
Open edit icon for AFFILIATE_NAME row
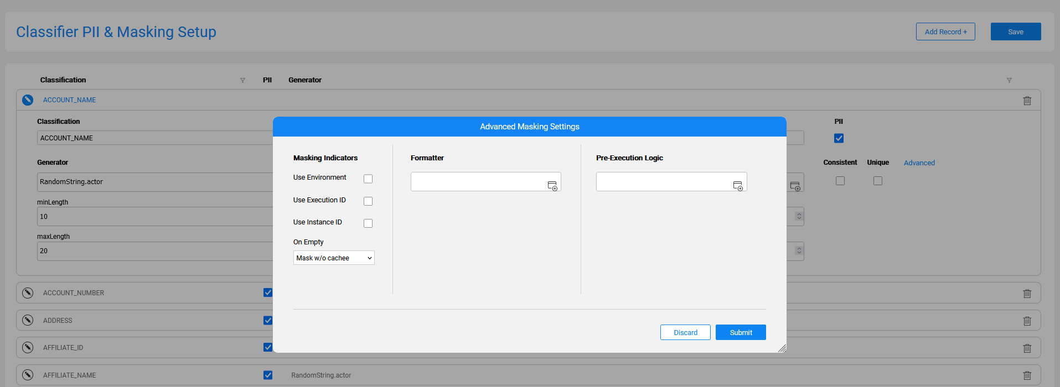[28, 375]
